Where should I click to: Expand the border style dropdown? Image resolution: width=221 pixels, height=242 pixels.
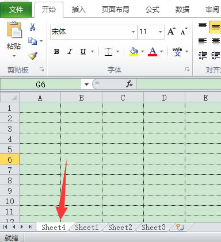(117, 51)
